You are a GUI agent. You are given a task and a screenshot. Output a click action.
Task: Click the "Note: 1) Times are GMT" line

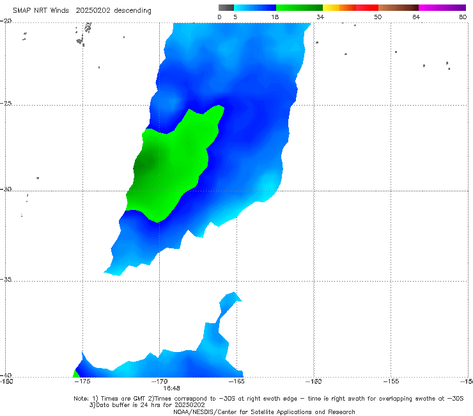268,399
